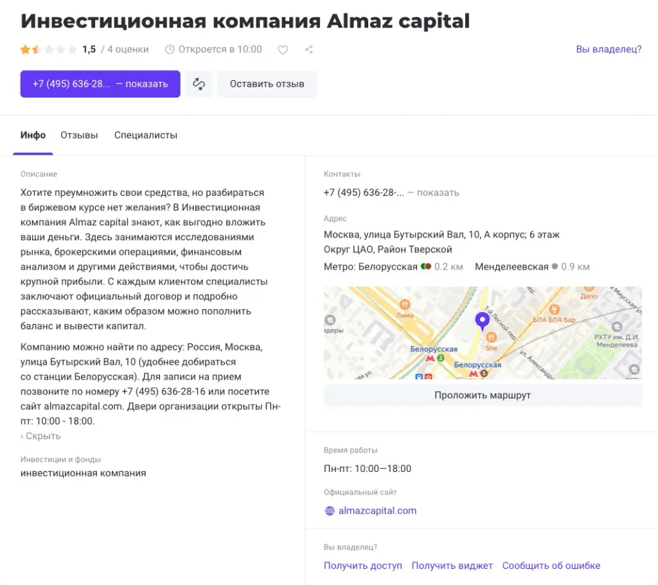This screenshot has height=585, width=658.
Task: Click Сообщить об ошибке link
Action: tap(551, 566)
